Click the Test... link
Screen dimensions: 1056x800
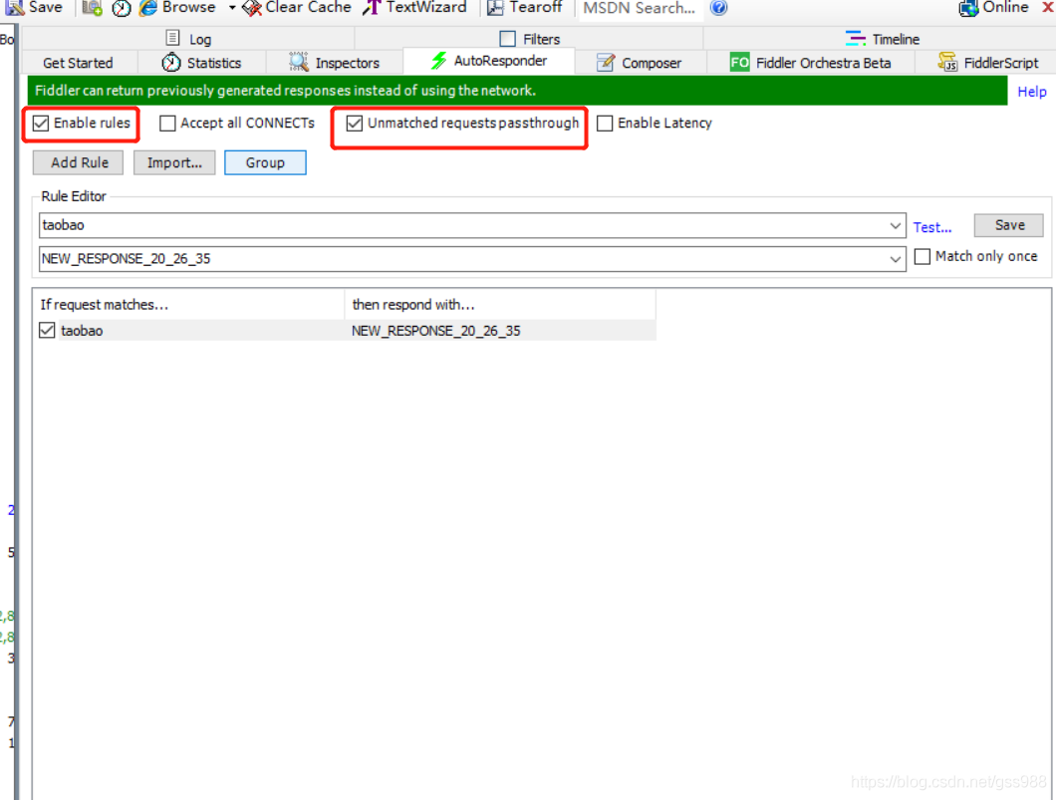tap(932, 227)
